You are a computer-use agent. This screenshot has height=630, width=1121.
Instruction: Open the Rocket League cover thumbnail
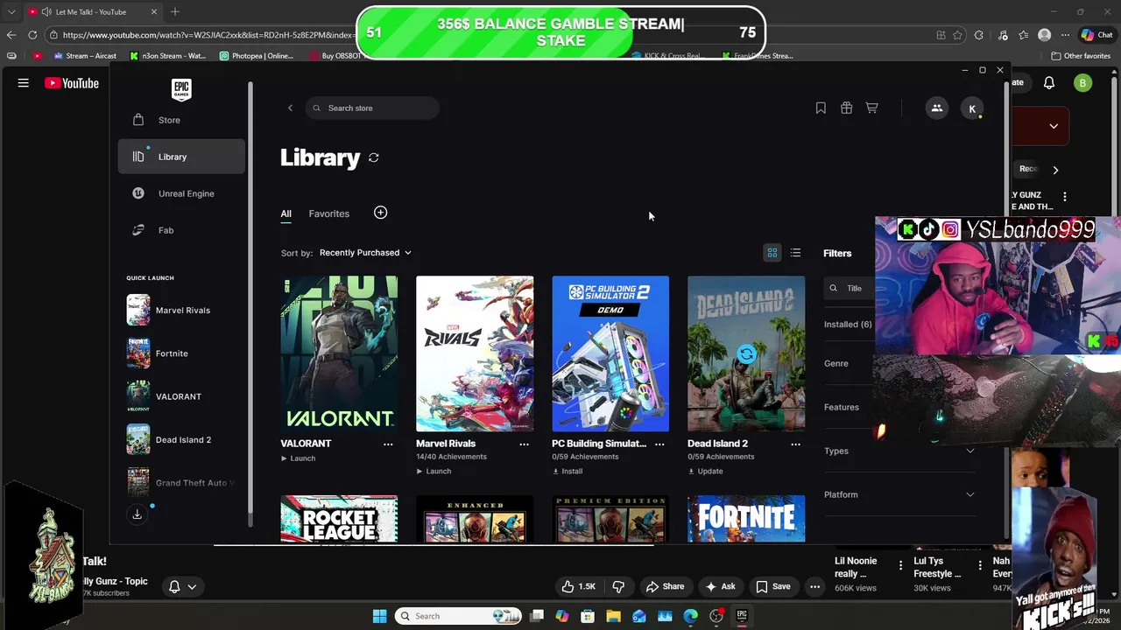pyautogui.click(x=339, y=519)
